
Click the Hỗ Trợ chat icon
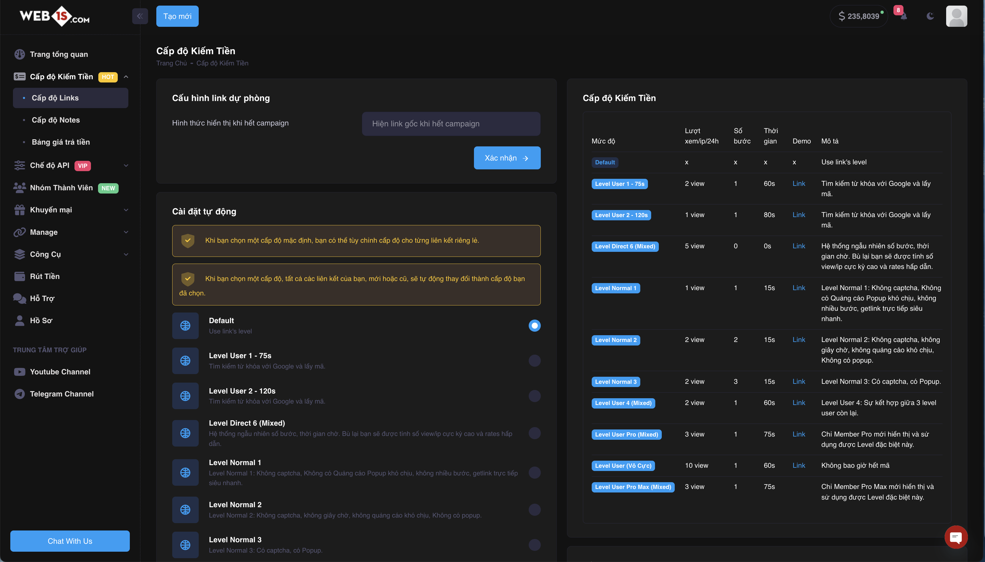pos(20,298)
